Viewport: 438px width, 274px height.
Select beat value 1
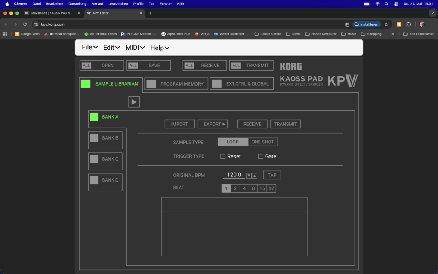coord(226,188)
